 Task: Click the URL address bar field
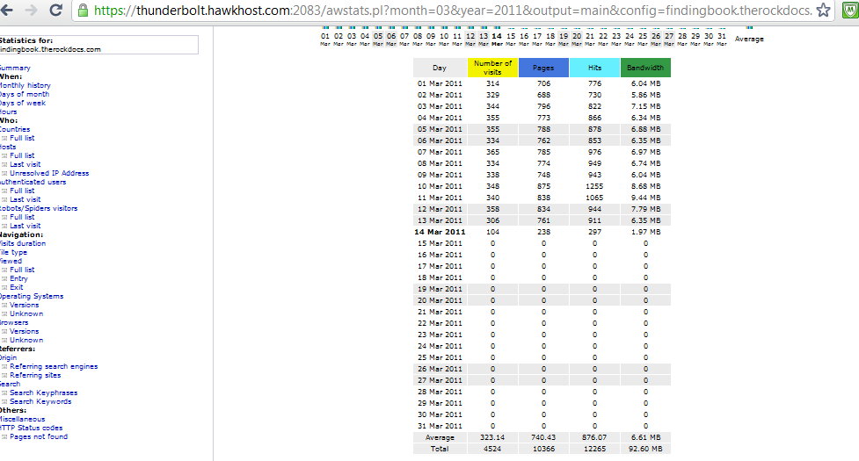click(440, 11)
